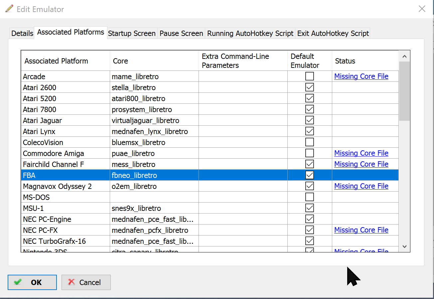Go to Running AutoHotkey Script tab
The height and width of the screenshot is (299, 434).
tap(250, 33)
